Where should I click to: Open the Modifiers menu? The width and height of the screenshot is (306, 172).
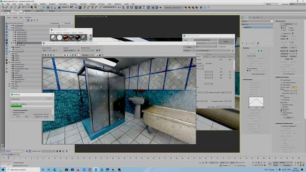[x=43, y=4]
